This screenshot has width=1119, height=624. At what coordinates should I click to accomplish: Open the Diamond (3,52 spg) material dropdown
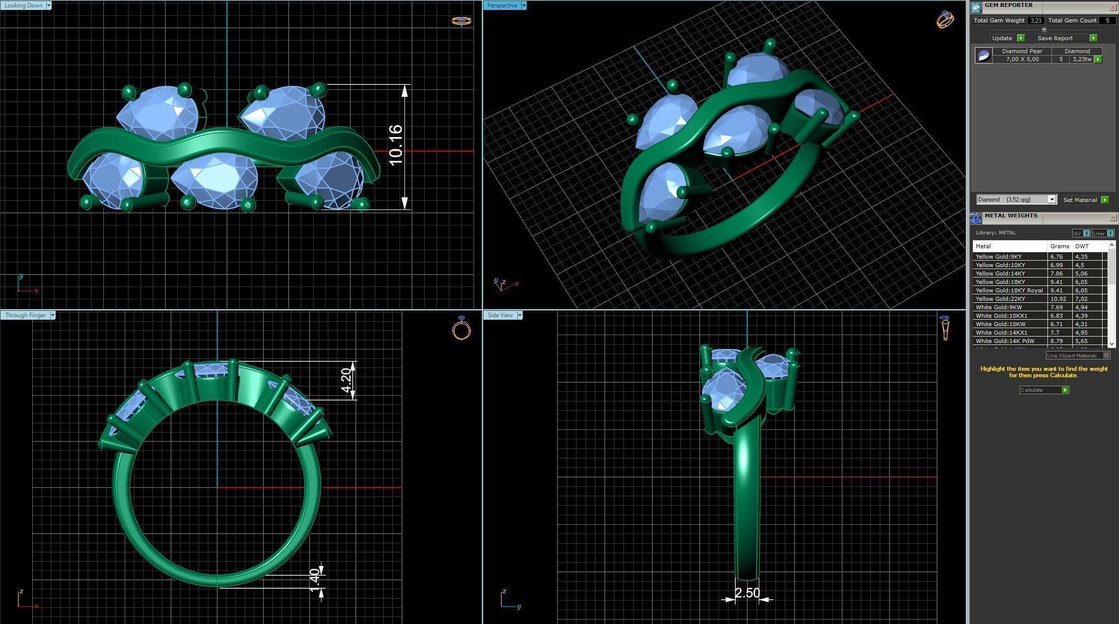(x=1051, y=200)
